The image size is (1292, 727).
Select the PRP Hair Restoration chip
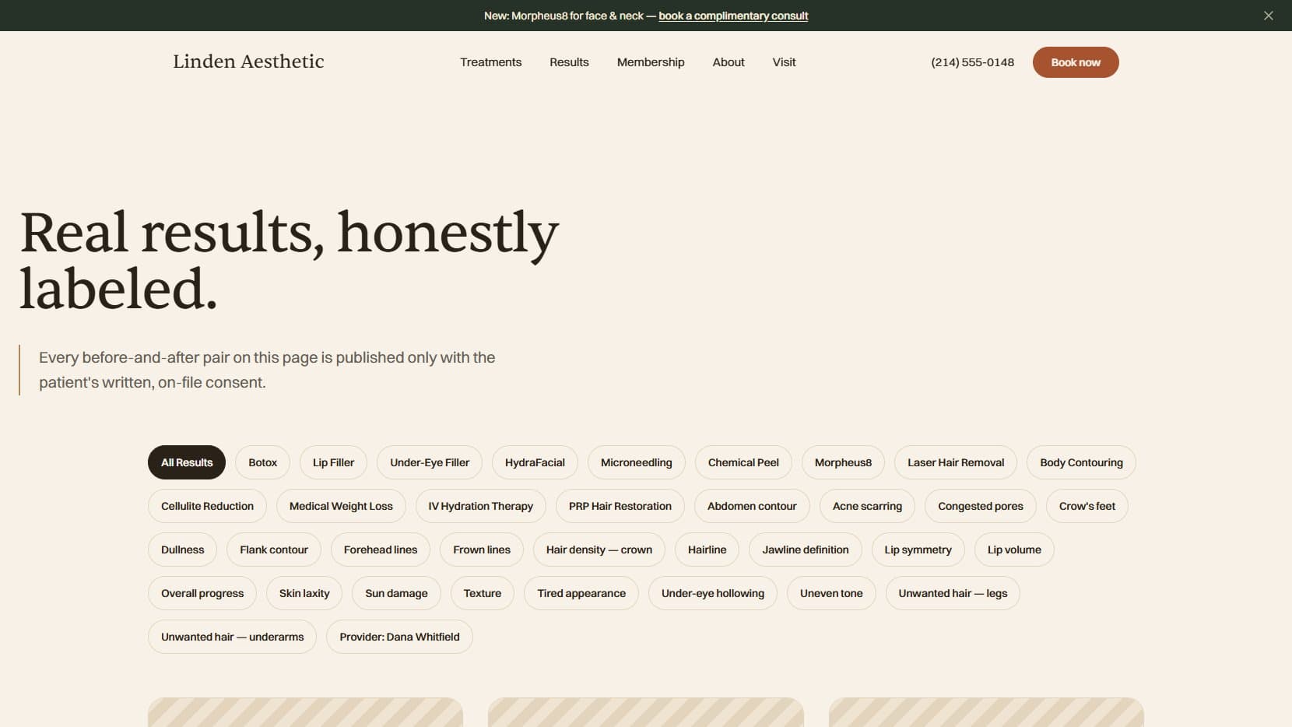[x=620, y=506]
